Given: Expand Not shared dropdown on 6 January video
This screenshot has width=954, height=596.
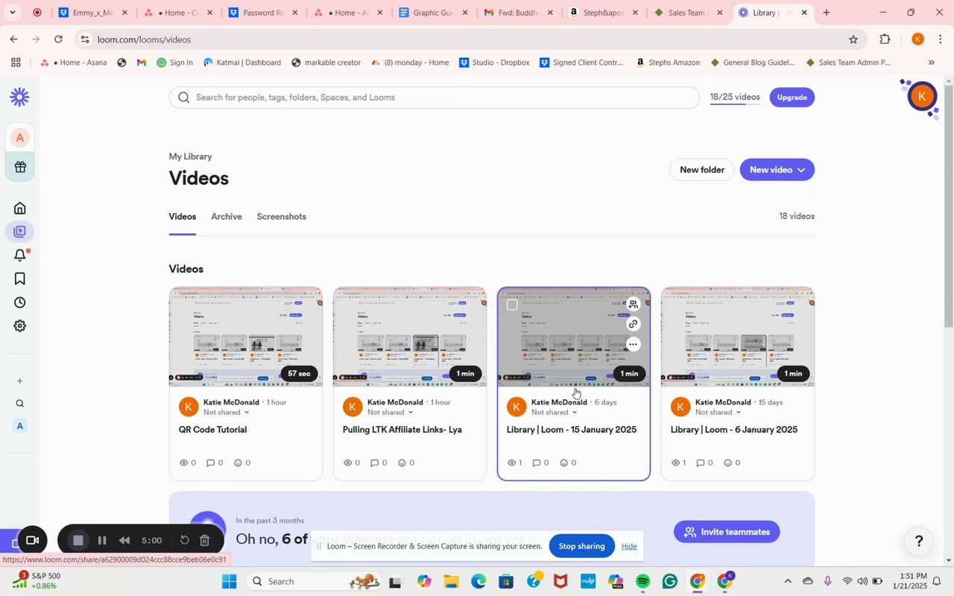Looking at the screenshot, I should click(718, 412).
